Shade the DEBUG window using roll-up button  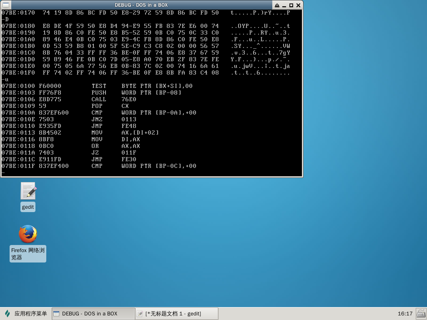click(277, 5)
